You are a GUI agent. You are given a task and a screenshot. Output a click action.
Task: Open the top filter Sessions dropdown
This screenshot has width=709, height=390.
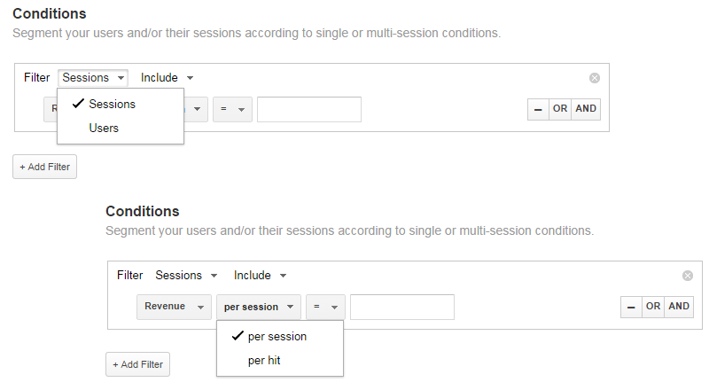93,78
